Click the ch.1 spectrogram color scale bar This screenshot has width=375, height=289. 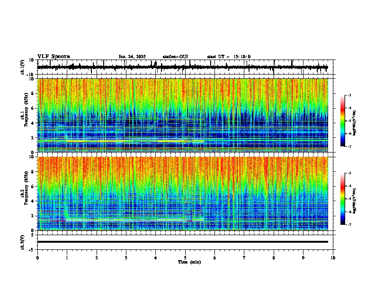(343, 121)
